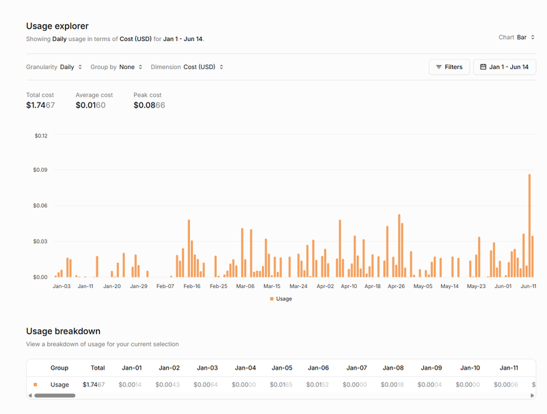Click the Jan-11 column header in table
Viewport: 547px width, 414px height.
pos(509,367)
